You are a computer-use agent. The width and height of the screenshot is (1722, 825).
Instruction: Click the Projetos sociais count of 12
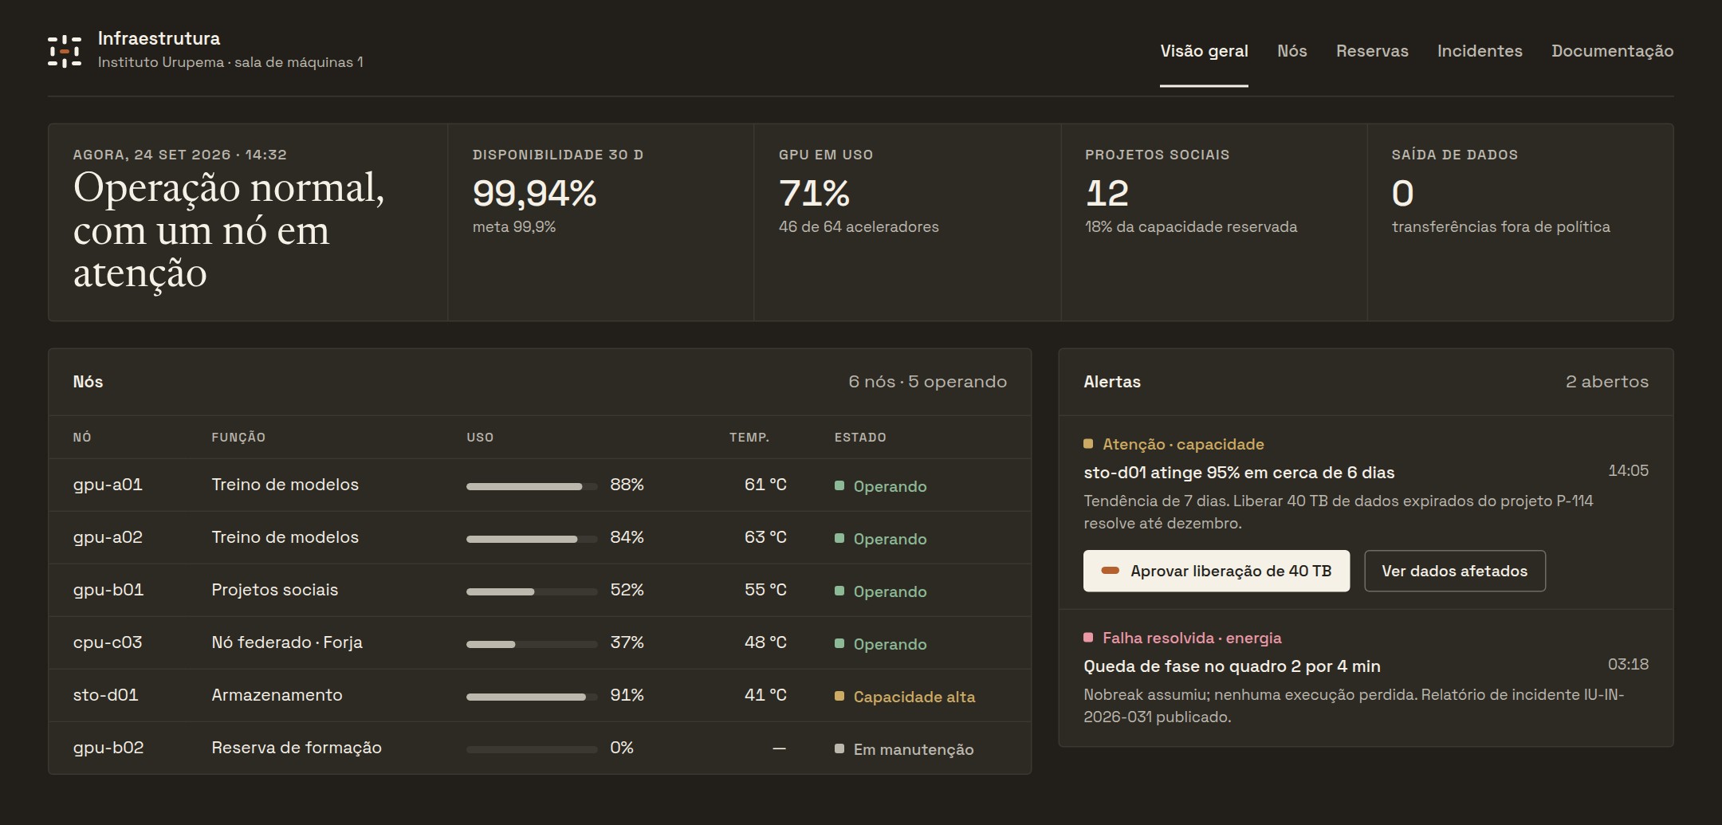(1107, 193)
